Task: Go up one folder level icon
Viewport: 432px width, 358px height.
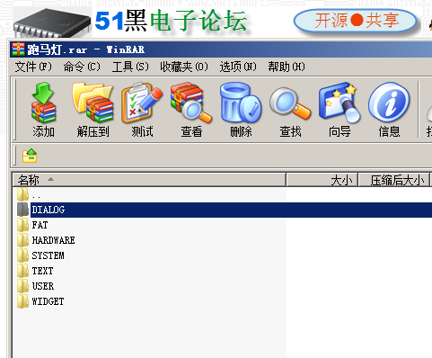Action: point(30,156)
